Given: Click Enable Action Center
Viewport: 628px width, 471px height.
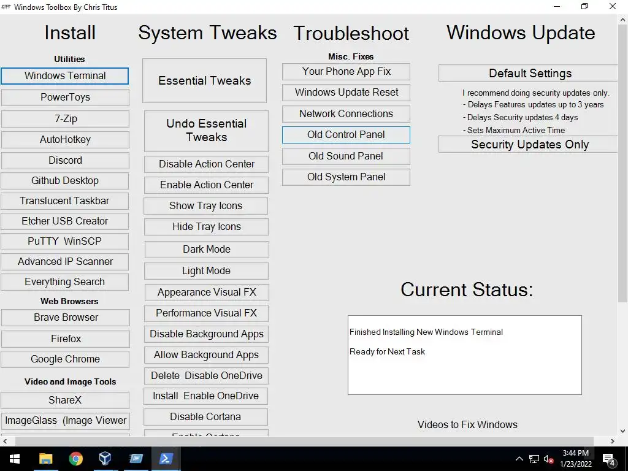Looking at the screenshot, I should (206, 185).
